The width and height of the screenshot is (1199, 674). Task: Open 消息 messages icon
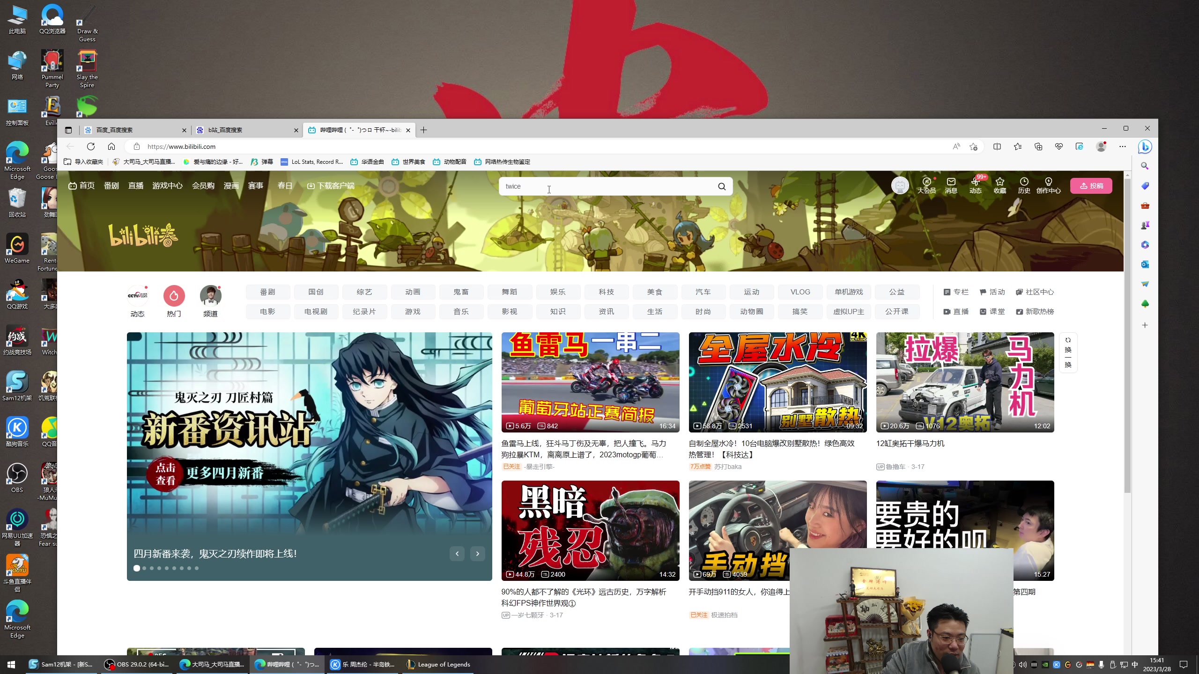[x=951, y=185]
